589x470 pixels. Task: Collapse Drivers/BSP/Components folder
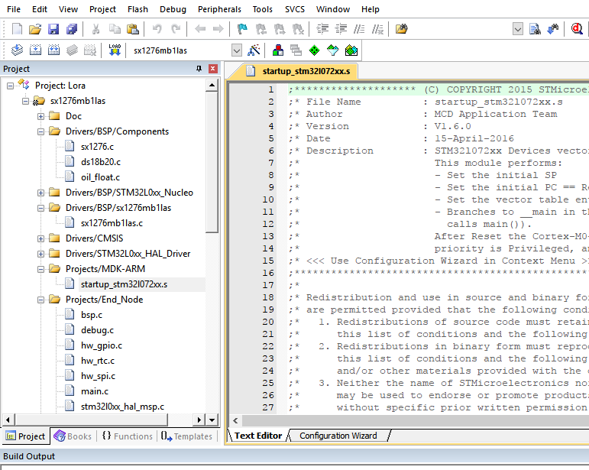[x=40, y=132]
